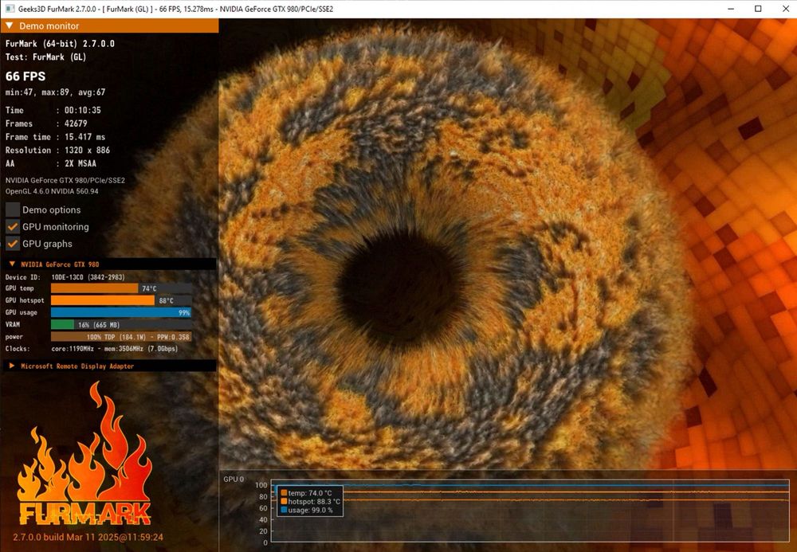Click the 2.7.0.0 build date text
Screen dimensions: 797x552
[x=88, y=537]
